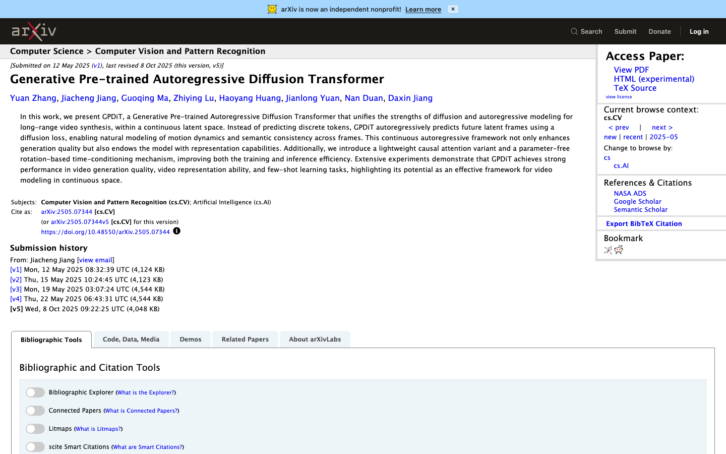Open the view license link
The image size is (726, 454).
(619, 97)
